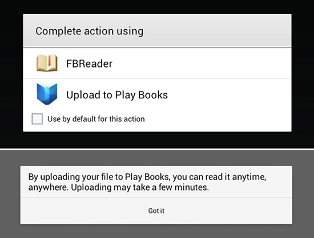Tick the Use by default checkbox
Screen dimensions: 314x238
[37, 119]
